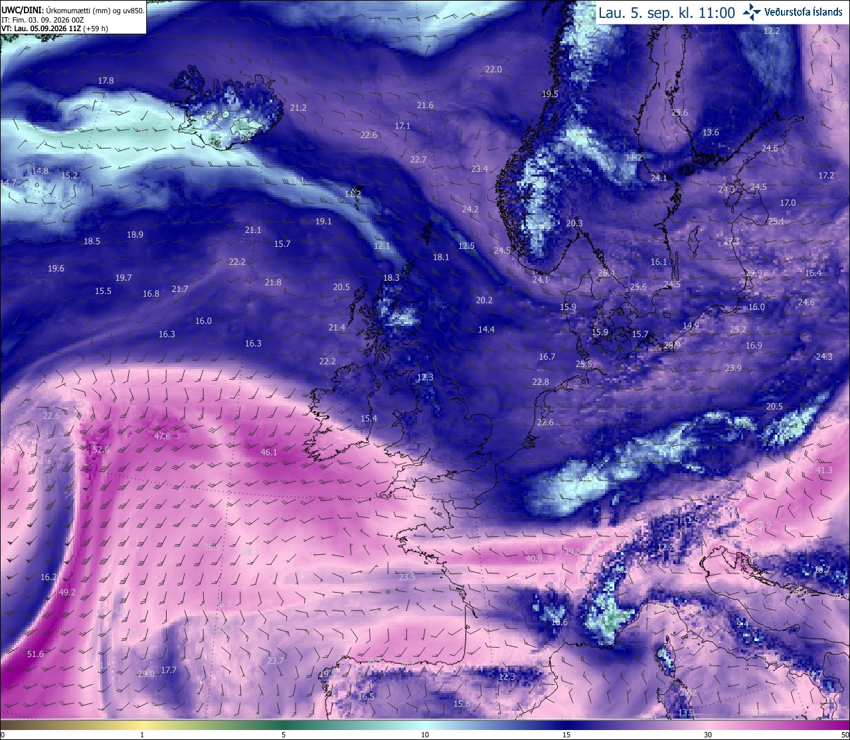Image resolution: width=850 pixels, height=740 pixels.
Task: Click the 46.1 value southwest of Ireland
Action: click(269, 452)
